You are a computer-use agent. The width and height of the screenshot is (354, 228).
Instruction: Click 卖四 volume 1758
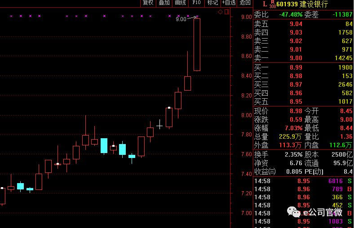(345, 32)
